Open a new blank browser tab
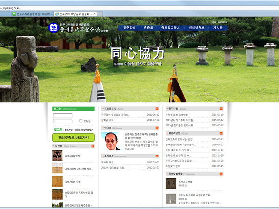279x209 pixels. [x=100, y=14]
